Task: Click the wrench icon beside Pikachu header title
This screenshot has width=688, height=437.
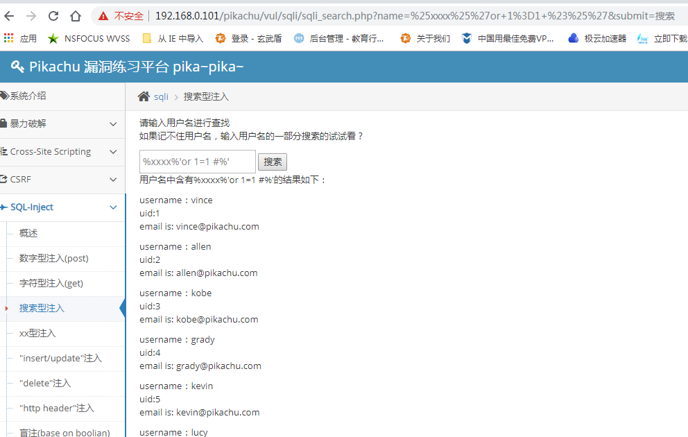Action: pyautogui.click(x=17, y=67)
